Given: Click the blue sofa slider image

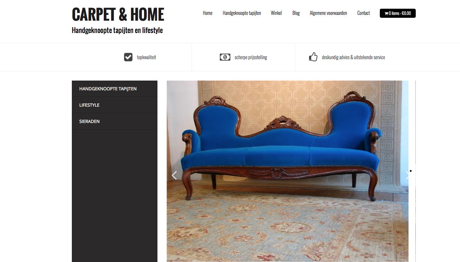Looking at the screenshot, I should click(x=287, y=171).
